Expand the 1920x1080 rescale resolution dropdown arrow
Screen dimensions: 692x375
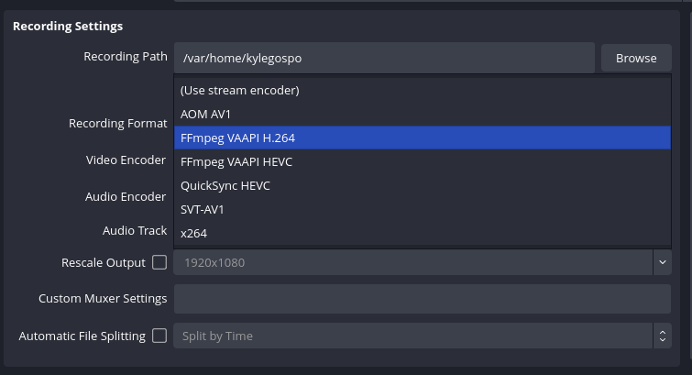click(662, 262)
